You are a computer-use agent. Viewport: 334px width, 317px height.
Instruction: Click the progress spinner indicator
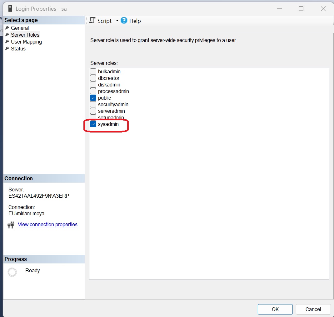point(12,272)
